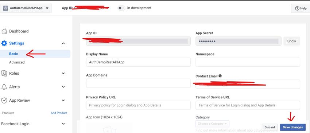Click the Settings sidebar label
Image resolution: width=310 pixels, height=133 pixels.
click(x=17, y=43)
